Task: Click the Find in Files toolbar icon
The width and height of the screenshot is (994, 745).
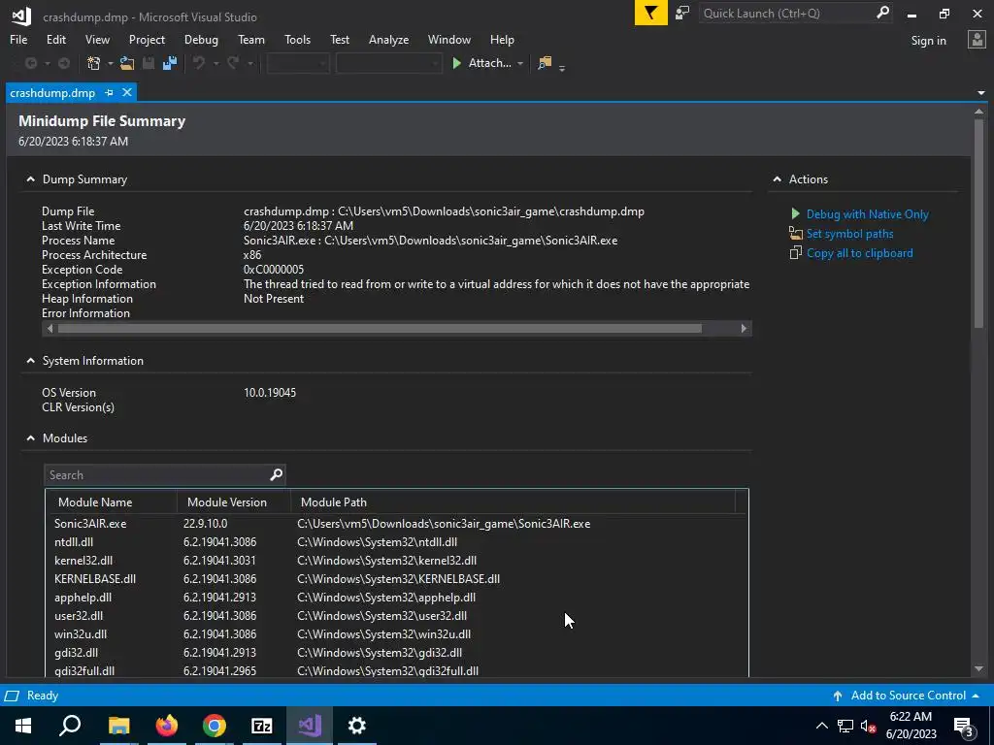Action: 545,63
